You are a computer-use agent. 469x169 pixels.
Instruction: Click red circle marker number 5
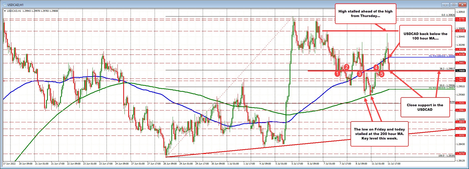(x=381, y=73)
